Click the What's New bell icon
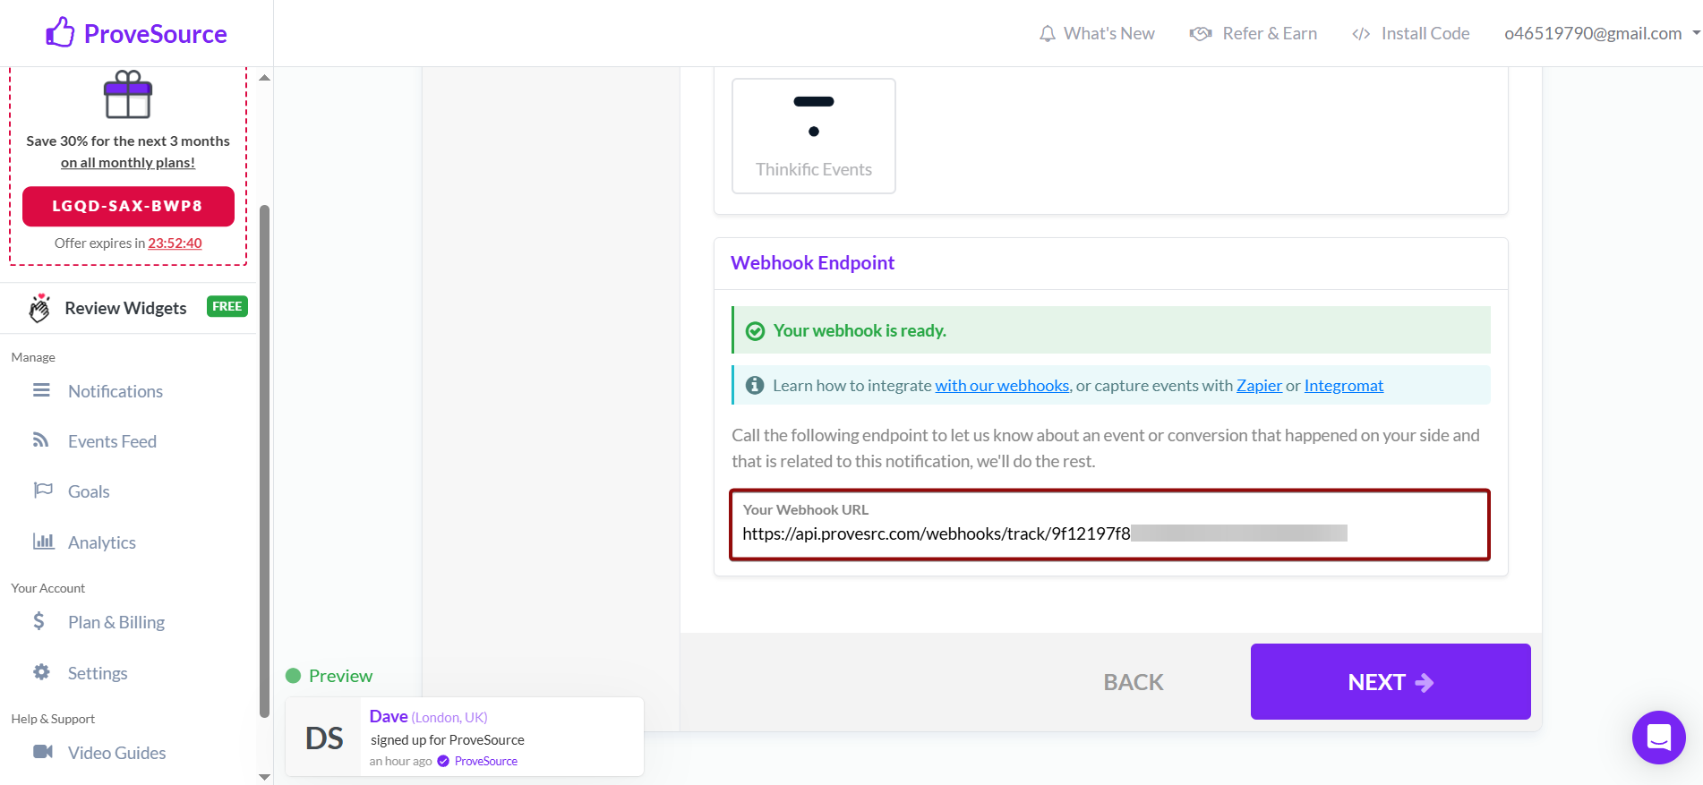 [1047, 34]
